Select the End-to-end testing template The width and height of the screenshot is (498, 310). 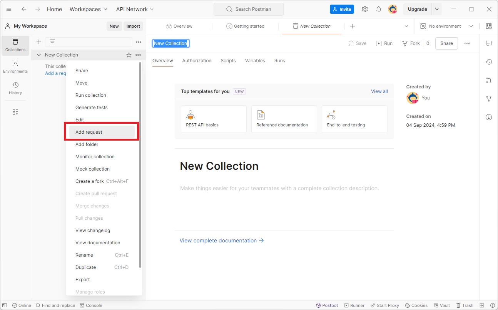[354, 119]
